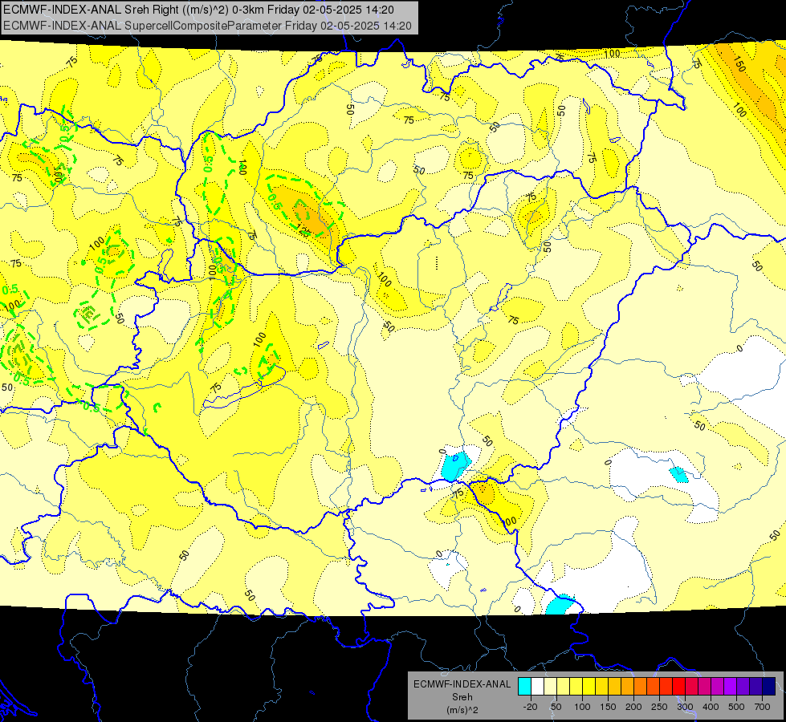The height and width of the screenshot is (722, 786).
Task: Click the legend scale's '250' tick value
Action: click(x=659, y=707)
